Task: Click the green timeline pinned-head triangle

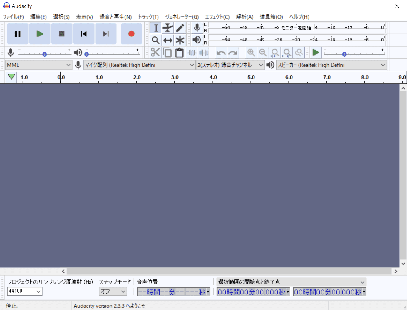Action: pos(11,77)
